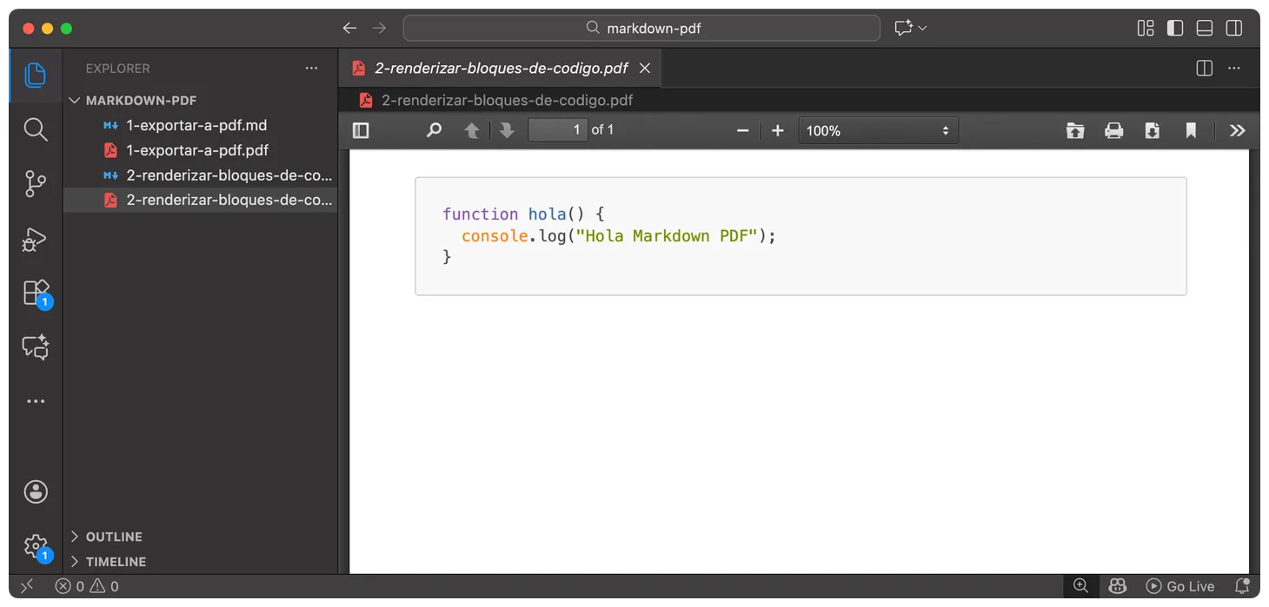Toggle the PDF viewer sidebar
Screen dimensions: 1269x607
(361, 130)
